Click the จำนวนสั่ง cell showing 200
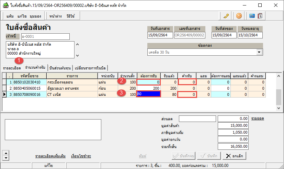Image resolution: width=284 pixels, height=169 pixels. coord(127,88)
